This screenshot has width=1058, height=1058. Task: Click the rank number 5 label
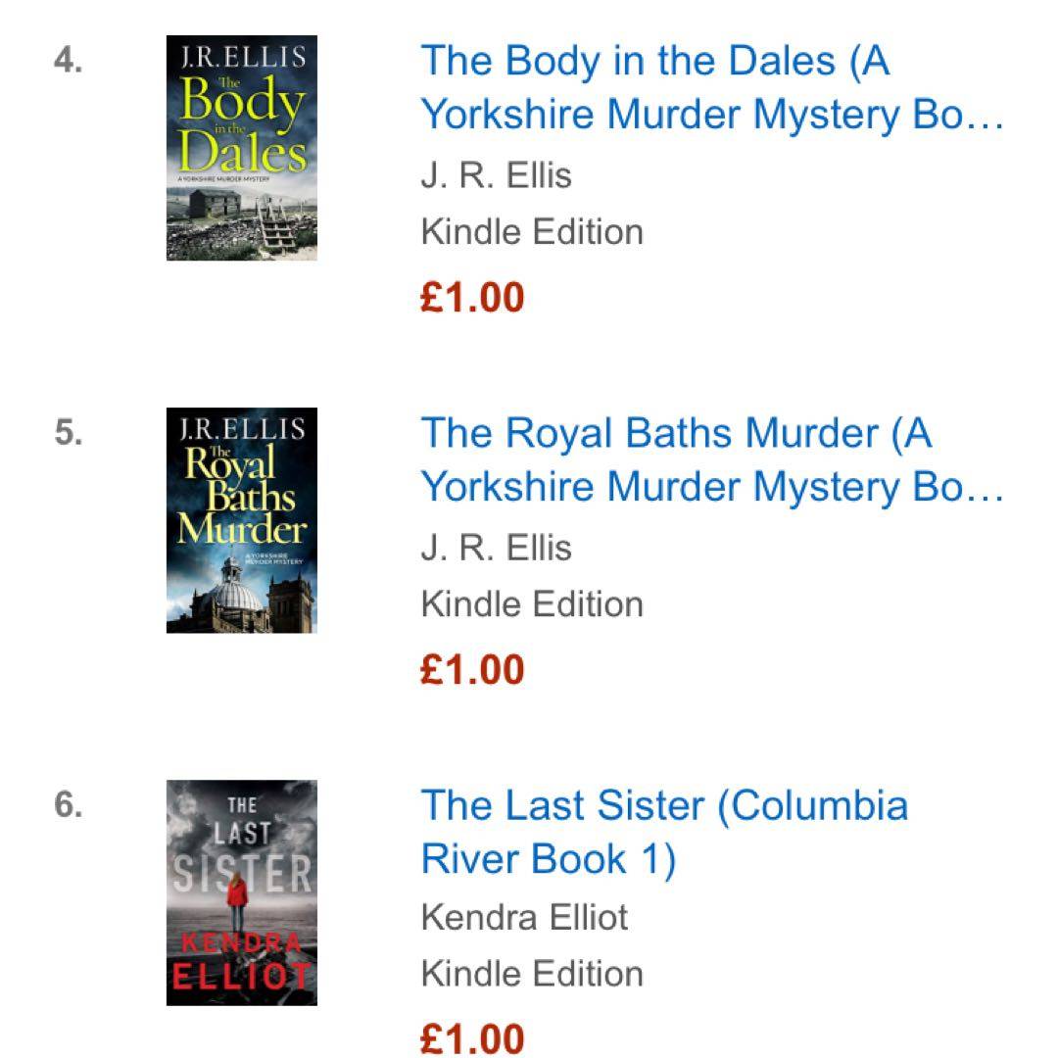68,433
